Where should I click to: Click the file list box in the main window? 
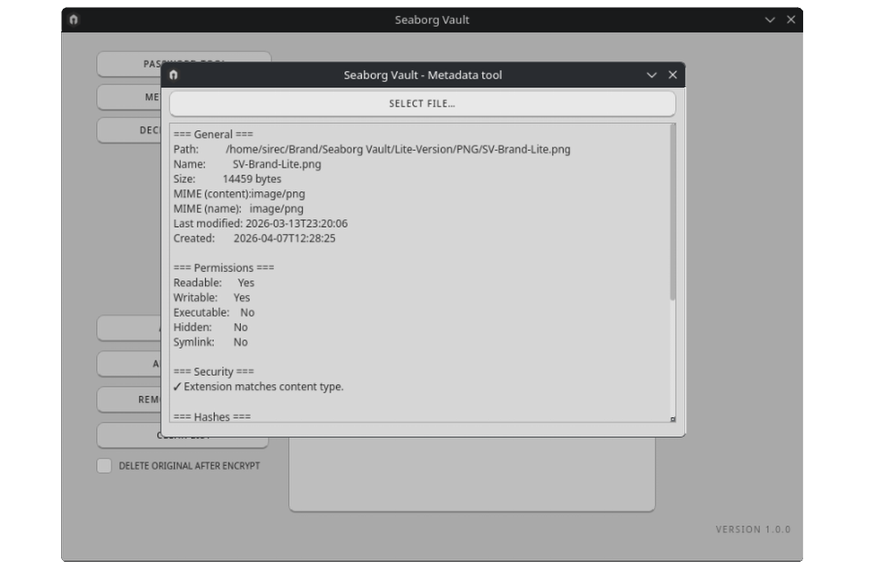point(472,474)
